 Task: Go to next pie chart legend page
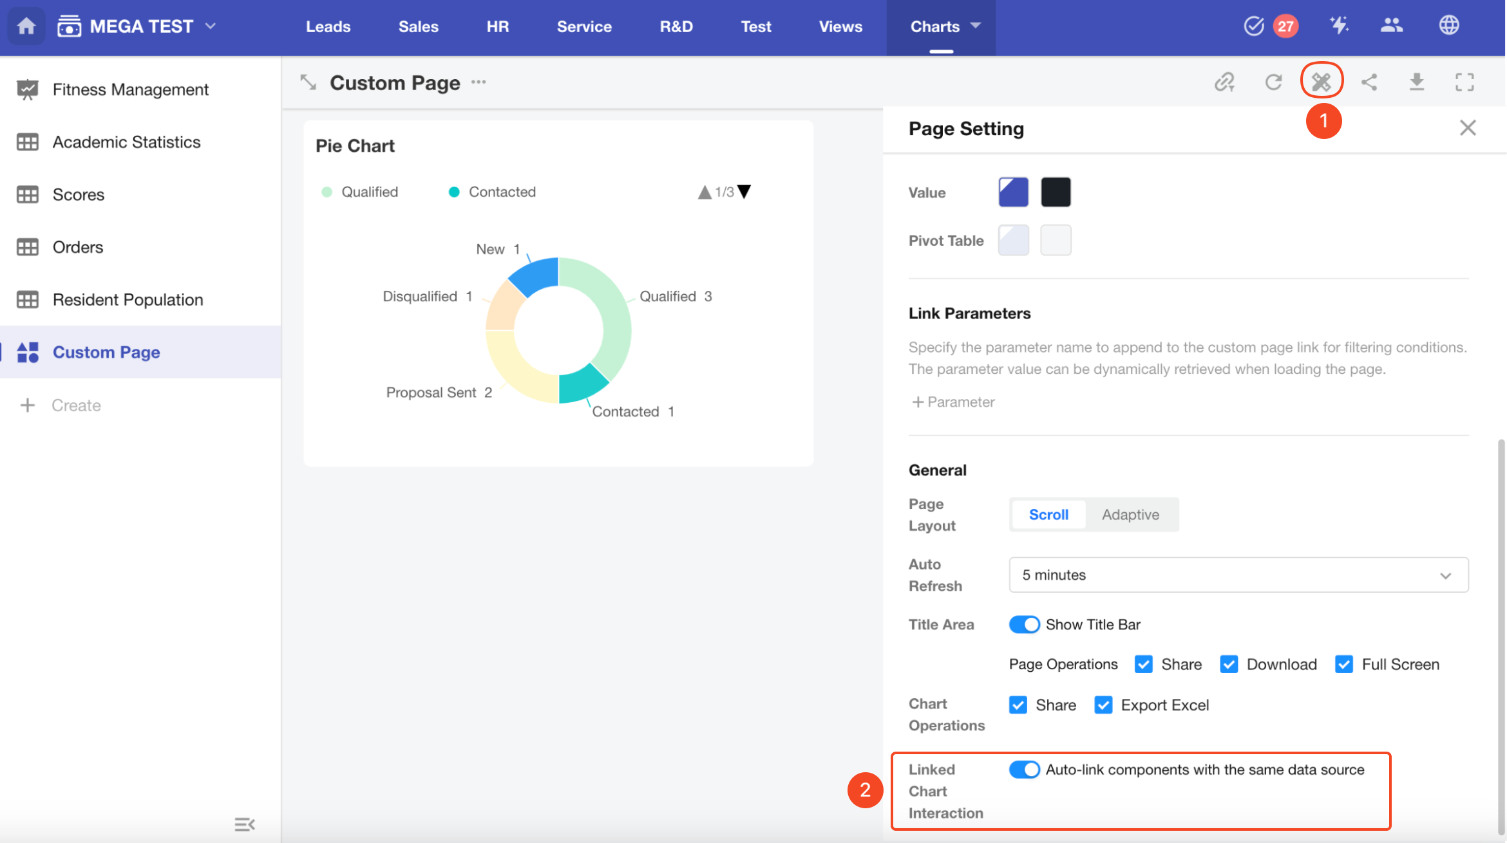pos(744,192)
